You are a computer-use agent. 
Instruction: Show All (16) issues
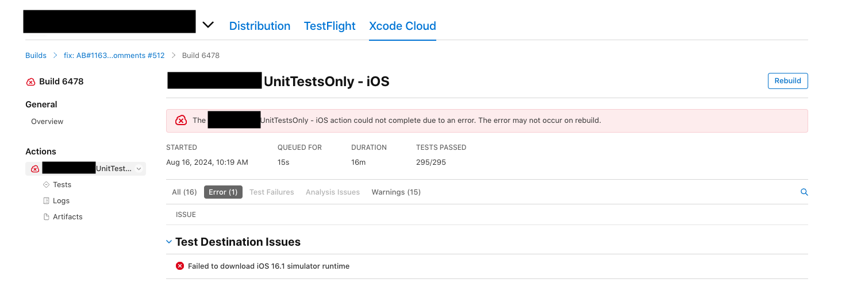pos(185,192)
